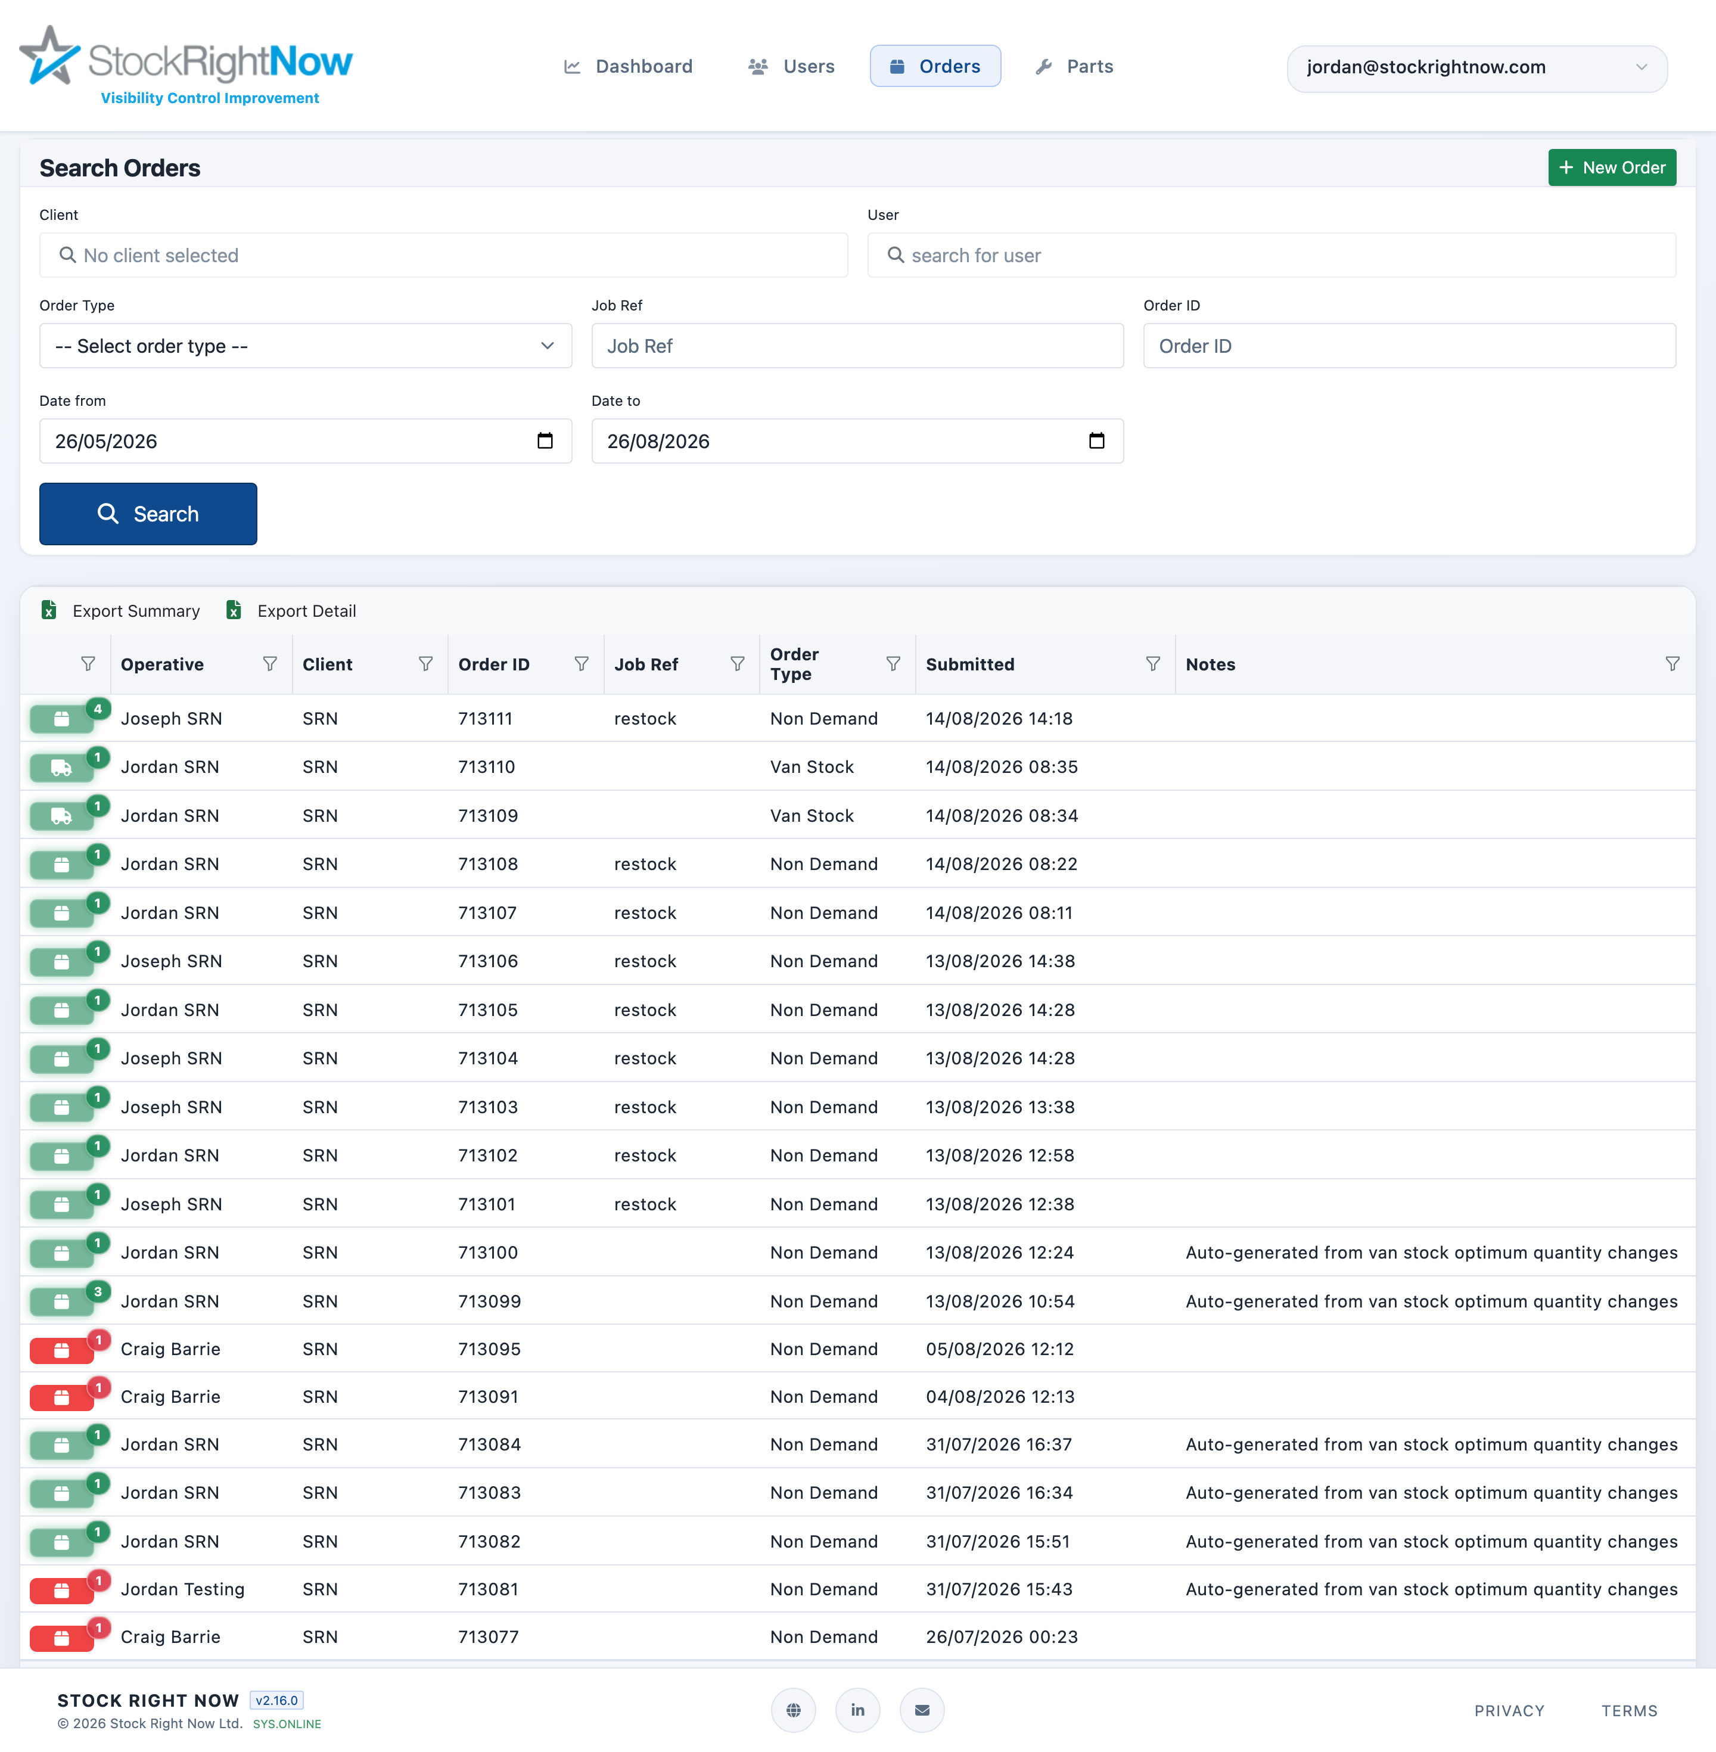Open the Privacy link

pos(1510,1711)
